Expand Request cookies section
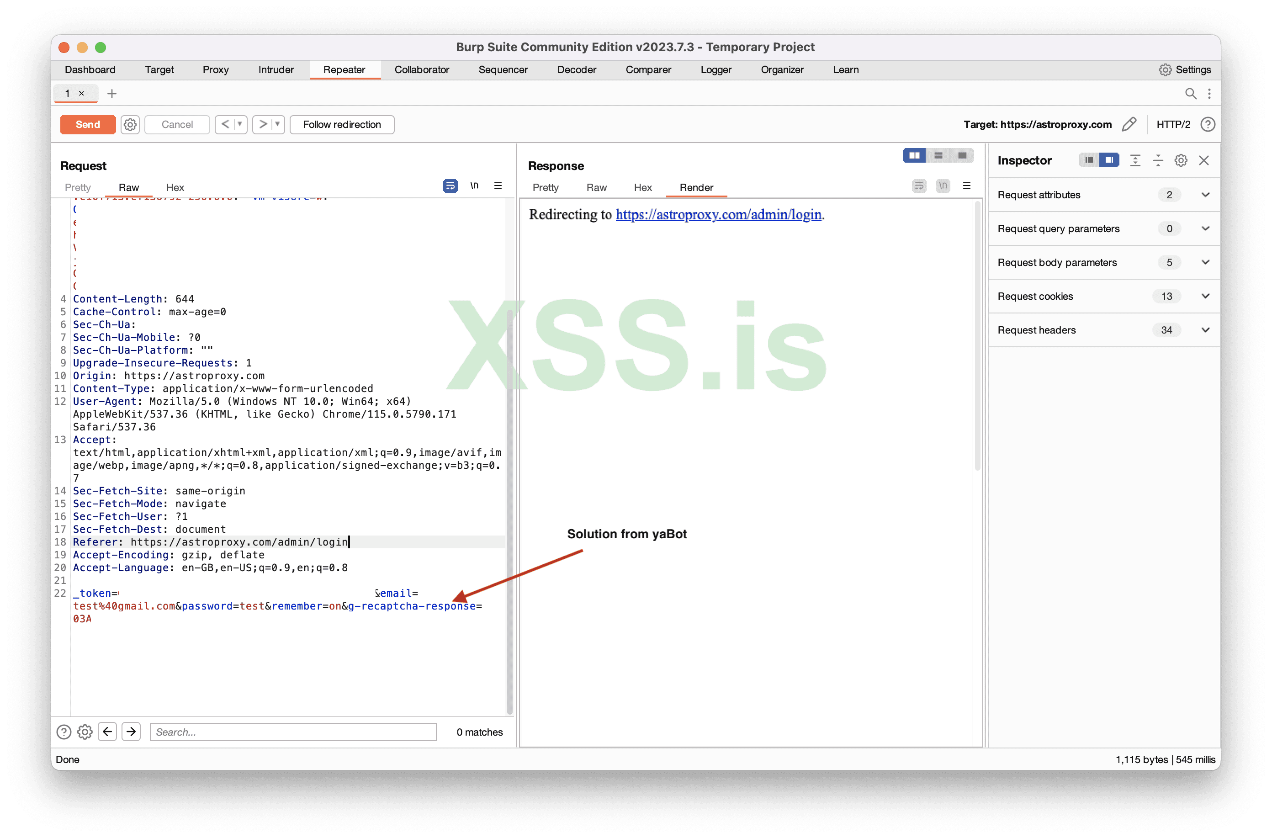 [1205, 296]
